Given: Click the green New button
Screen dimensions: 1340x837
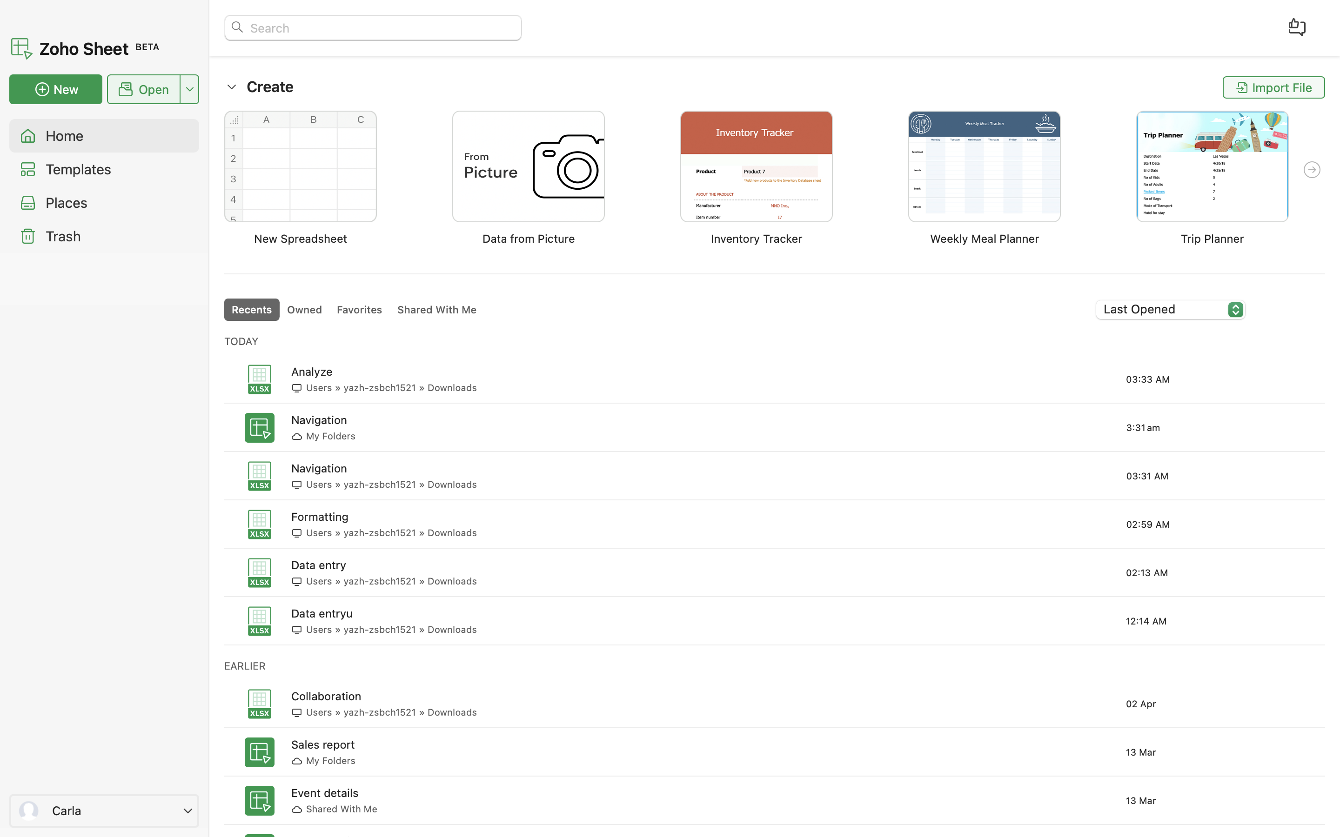Looking at the screenshot, I should click(x=56, y=89).
